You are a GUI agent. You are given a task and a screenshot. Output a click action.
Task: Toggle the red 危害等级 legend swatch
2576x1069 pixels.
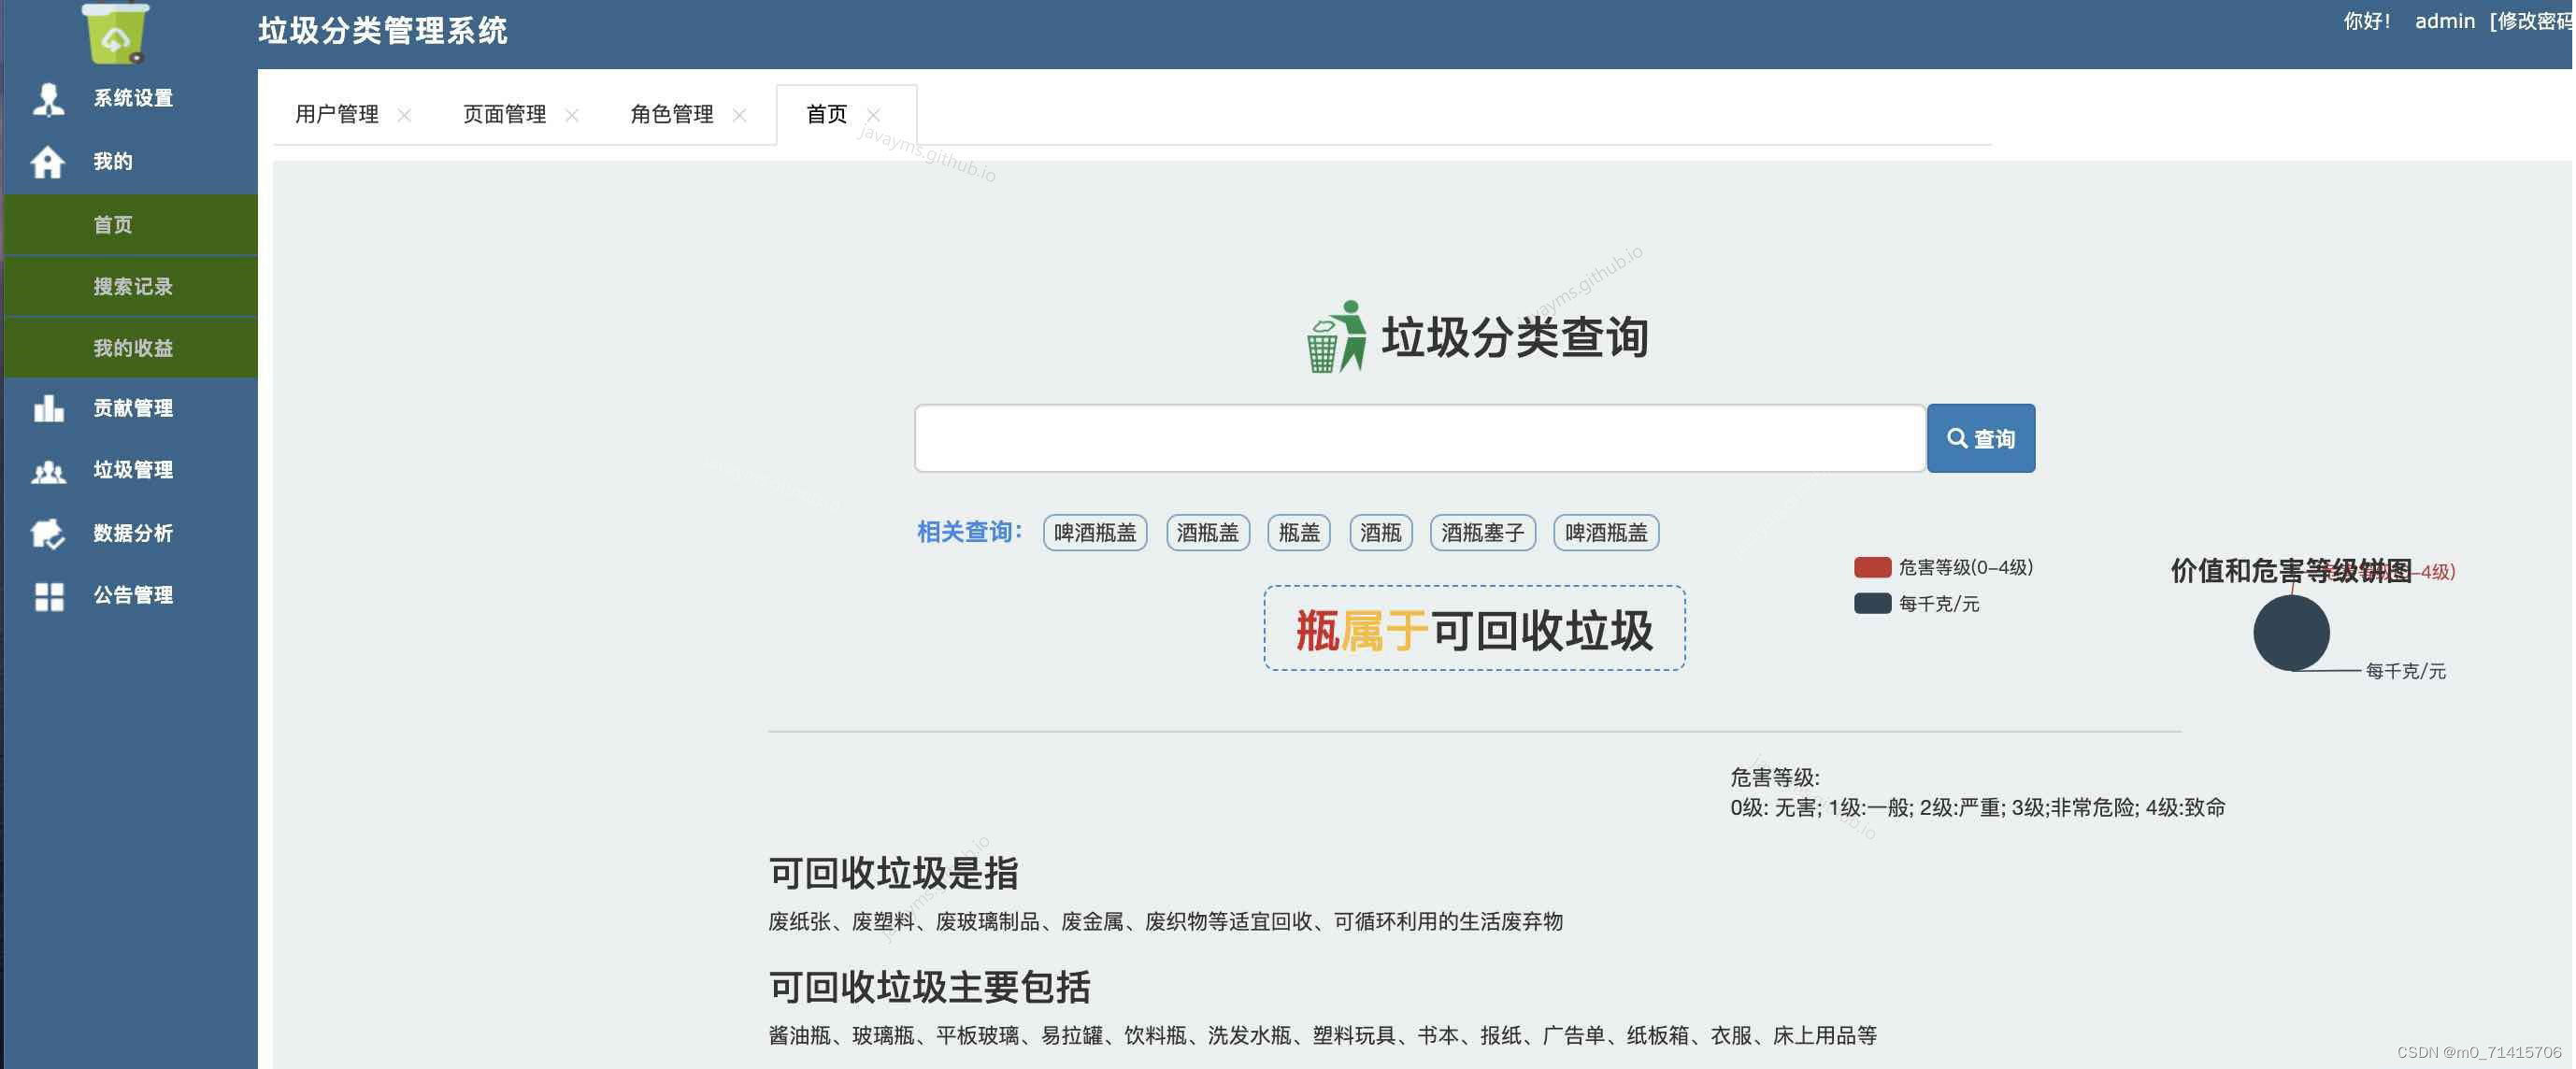[x=1872, y=567]
